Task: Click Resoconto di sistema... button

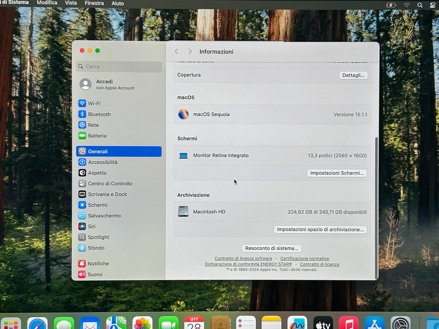Action: pyautogui.click(x=271, y=248)
